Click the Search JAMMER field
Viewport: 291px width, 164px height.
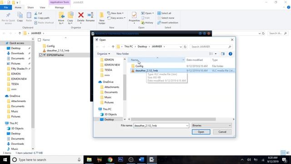(x=211, y=46)
